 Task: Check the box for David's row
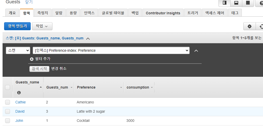8,111
